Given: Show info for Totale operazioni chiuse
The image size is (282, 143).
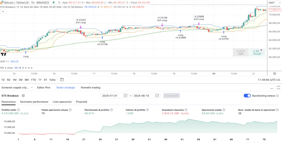Looking at the screenshot, I should tap(70, 110).
